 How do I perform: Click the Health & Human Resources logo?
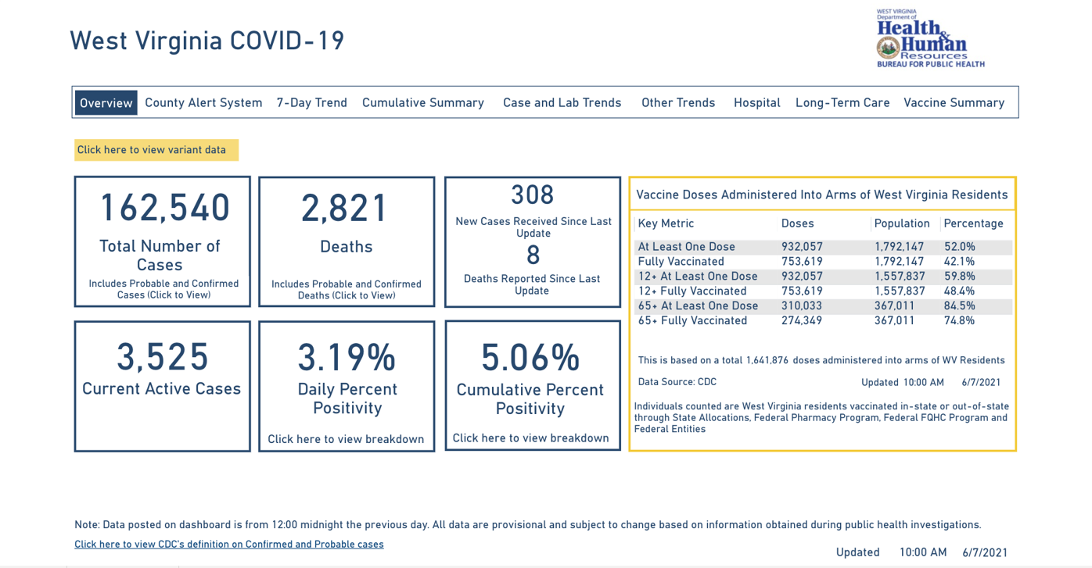pos(930,38)
